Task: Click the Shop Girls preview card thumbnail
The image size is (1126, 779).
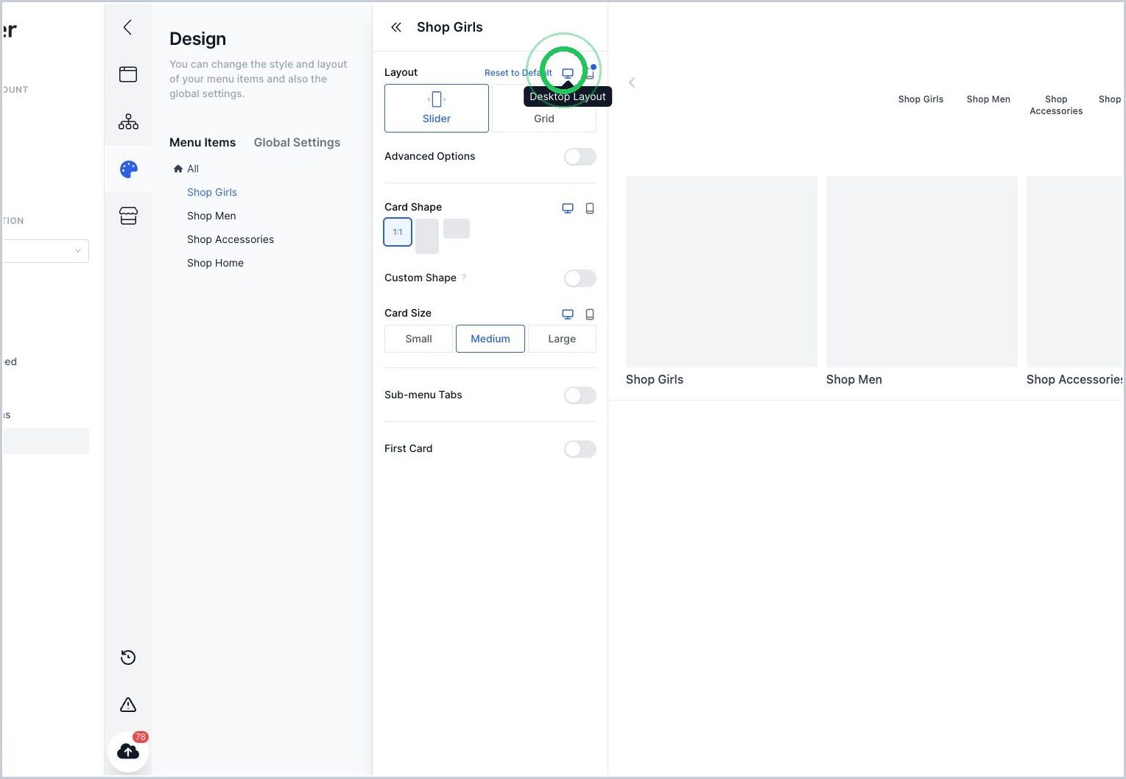Action: pyautogui.click(x=722, y=272)
